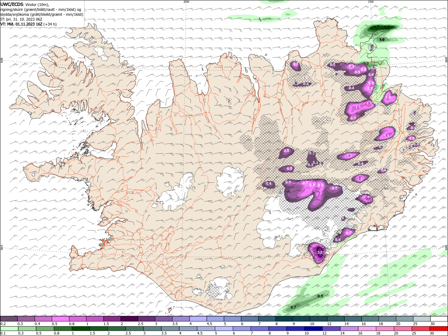The height and width of the screenshot is (336, 448).
Task: Click the pale green rain swatch between 0.1 and 0.3
Action: click(x=9, y=329)
